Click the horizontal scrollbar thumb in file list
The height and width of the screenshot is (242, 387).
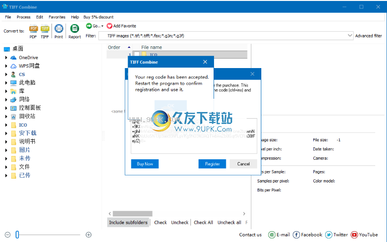pyautogui.click(x=132, y=214)
